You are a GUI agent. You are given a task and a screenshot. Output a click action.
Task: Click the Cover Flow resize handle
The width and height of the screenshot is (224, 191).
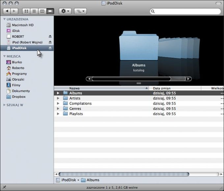(139, 83)
